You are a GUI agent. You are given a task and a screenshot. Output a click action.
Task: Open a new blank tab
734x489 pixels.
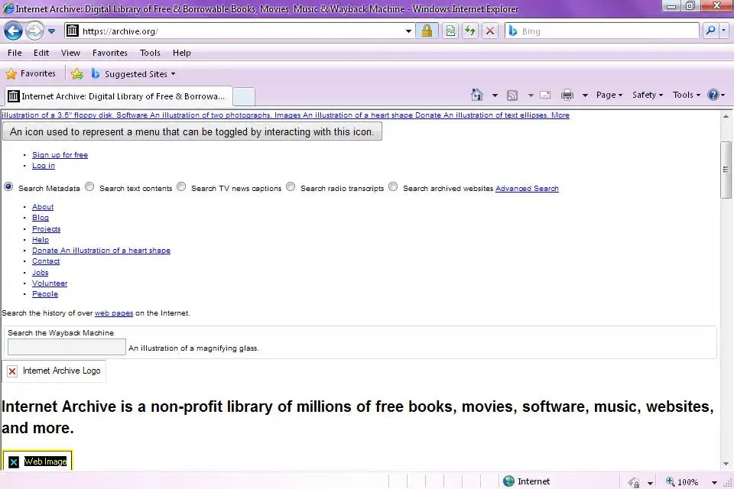click(x=244, y=96)
